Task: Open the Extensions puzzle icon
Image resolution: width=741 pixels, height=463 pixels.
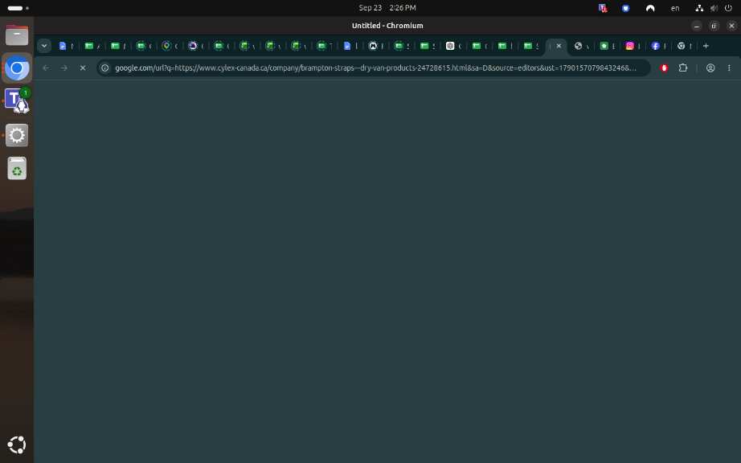Action: coord(683,68)
